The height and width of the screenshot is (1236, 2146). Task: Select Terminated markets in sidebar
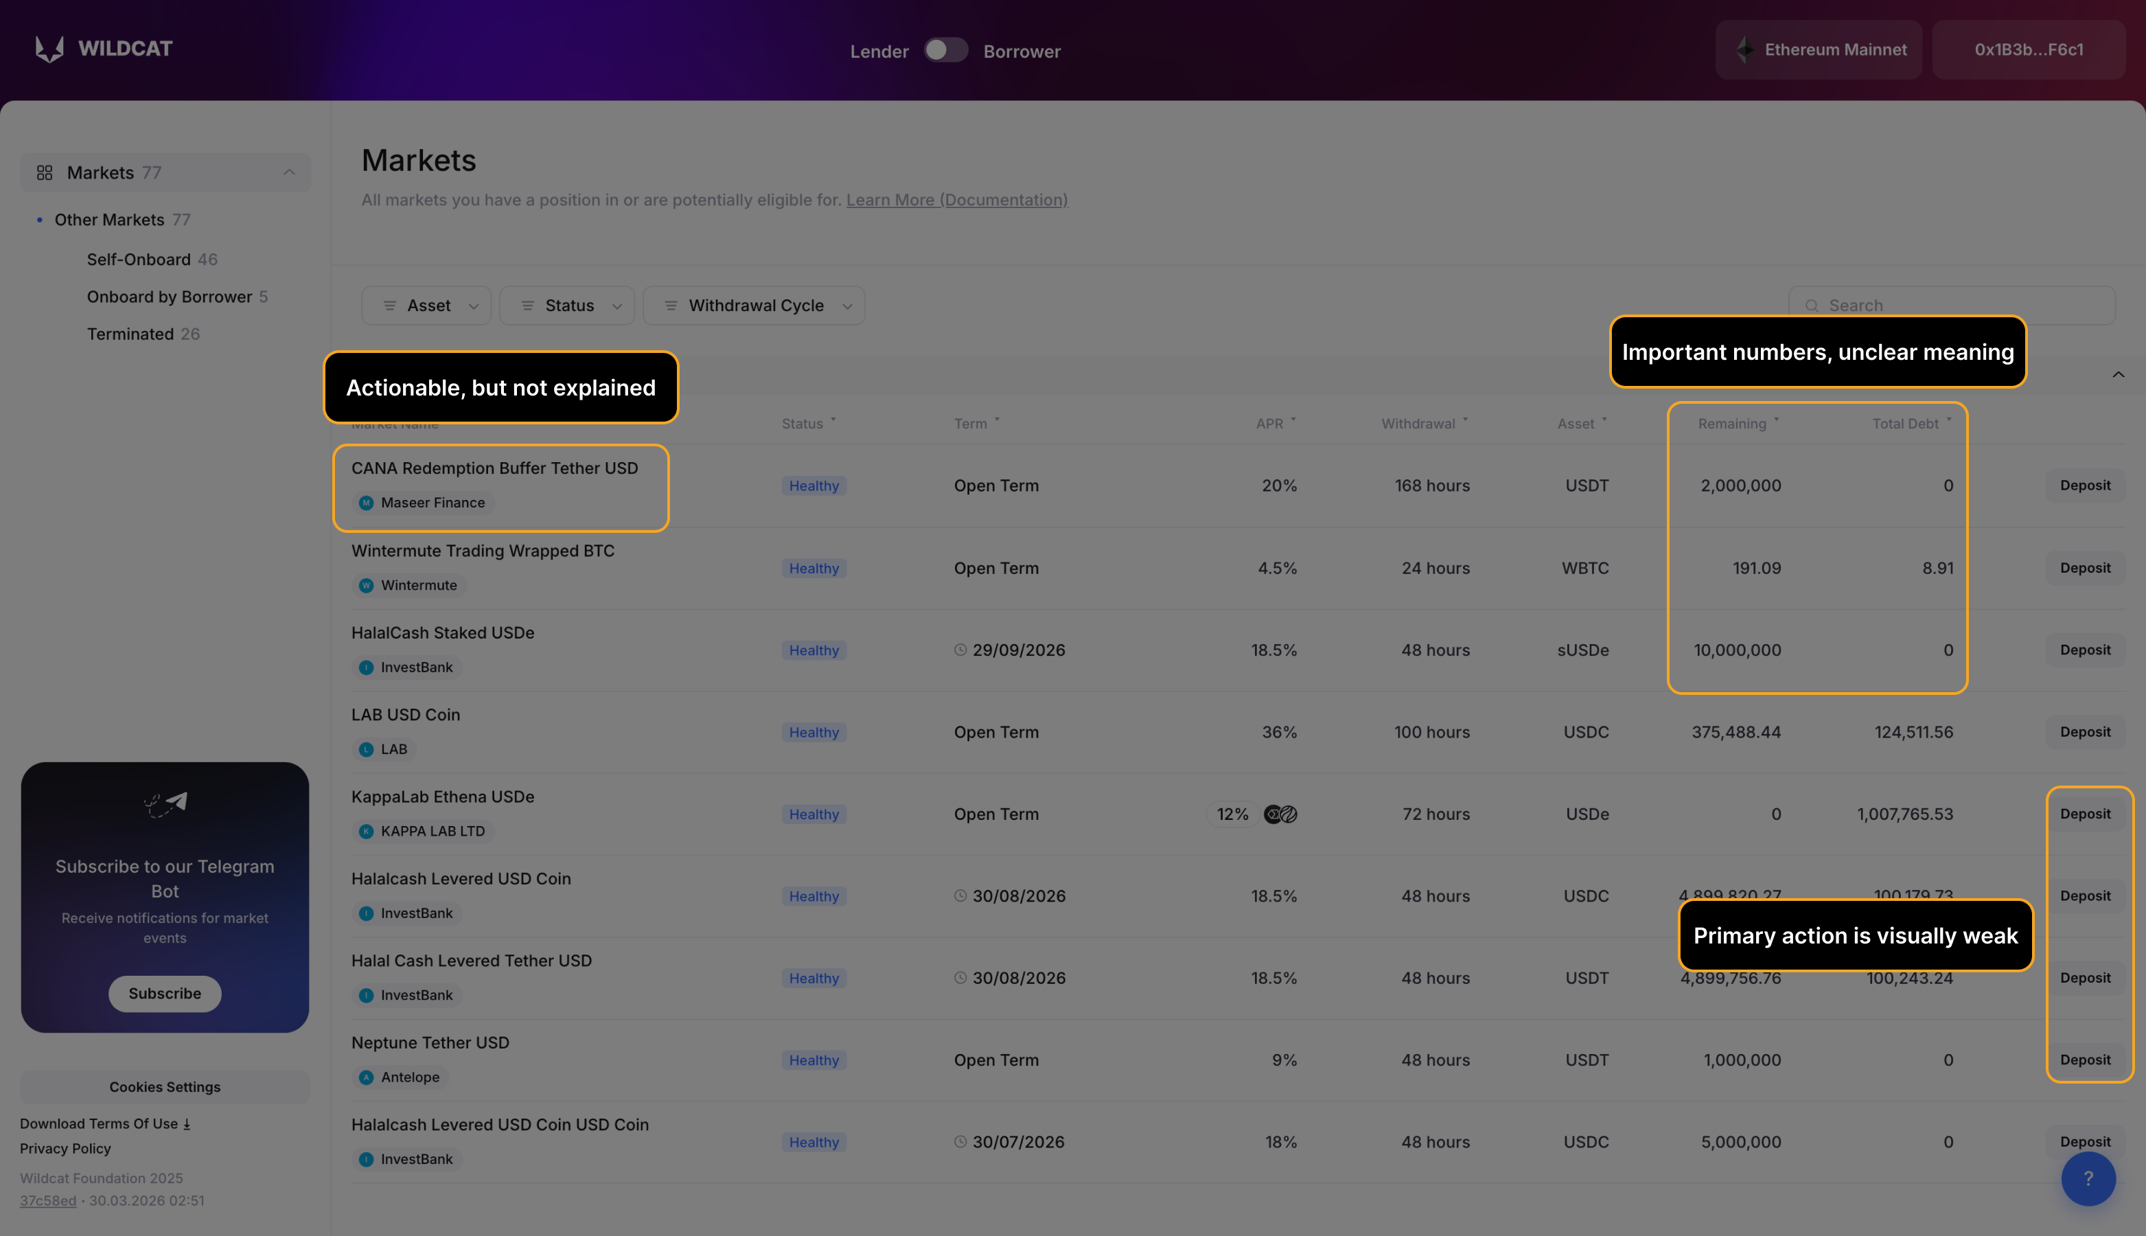130,334
